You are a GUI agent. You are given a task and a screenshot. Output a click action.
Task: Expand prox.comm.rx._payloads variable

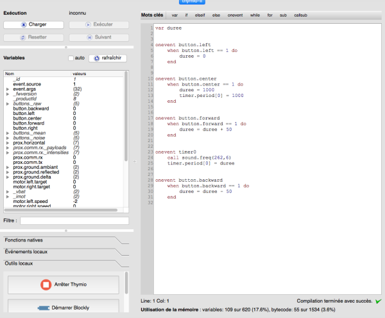8,148
